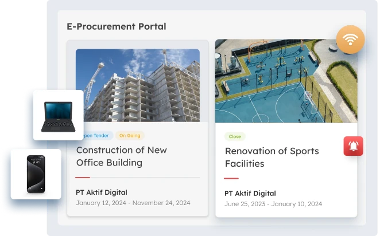Click PT Aktif Digital on renovation card
380x236 pixels.
coord(250,194)
